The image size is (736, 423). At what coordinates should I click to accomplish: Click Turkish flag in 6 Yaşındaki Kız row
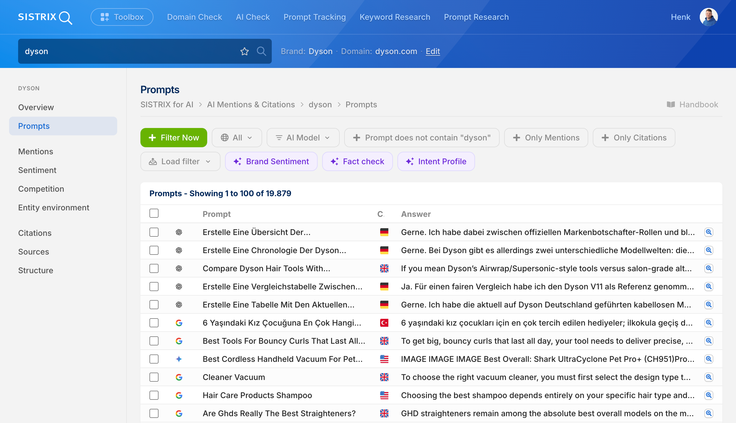(384, 323)
